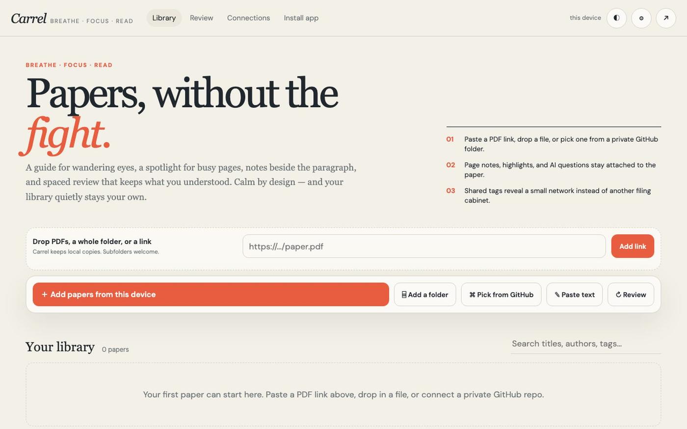Click the gray tagline beside the Carrel logo
The width and height of the screenshot is (687, 429).
(x=92, y=21)
